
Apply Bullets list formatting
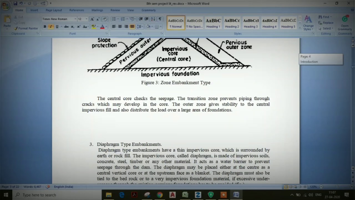click(x=114, y=19)
